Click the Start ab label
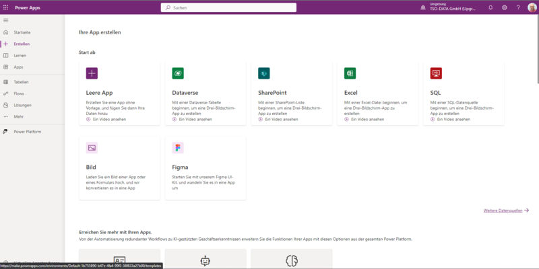The image size is (539, 269). (x=87, y=52)
